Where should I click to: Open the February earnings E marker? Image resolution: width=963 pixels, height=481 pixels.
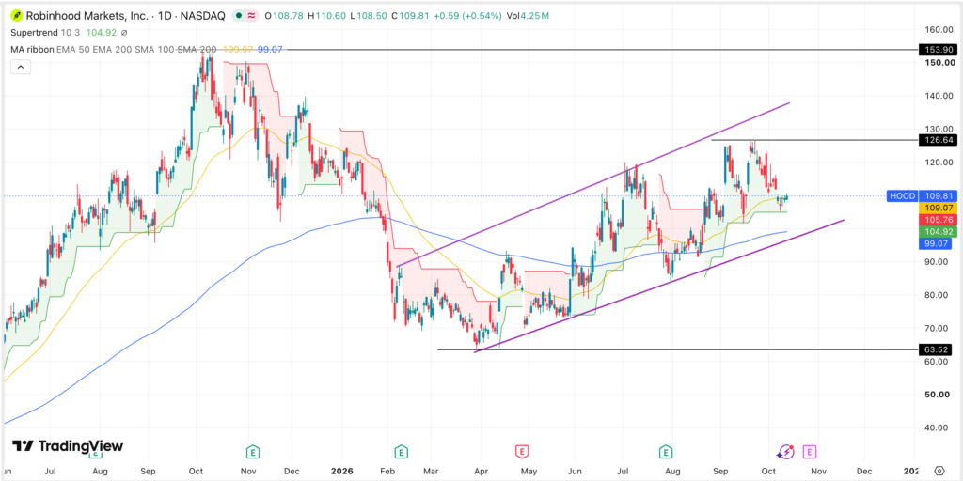401,453
